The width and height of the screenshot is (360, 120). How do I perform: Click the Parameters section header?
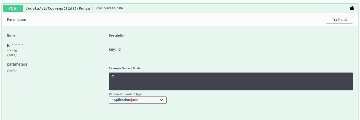[16, 20]
